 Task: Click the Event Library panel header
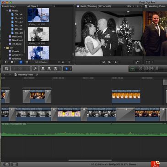9,6
